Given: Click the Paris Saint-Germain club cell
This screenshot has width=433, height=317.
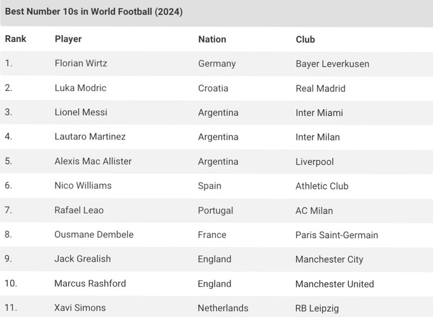Looking at the screenshot, I should pyautogui.click(x=337, y=235).
